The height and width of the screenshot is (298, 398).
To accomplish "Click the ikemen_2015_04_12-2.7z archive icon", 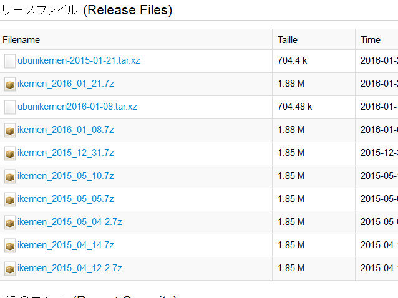I will point(9,269).
